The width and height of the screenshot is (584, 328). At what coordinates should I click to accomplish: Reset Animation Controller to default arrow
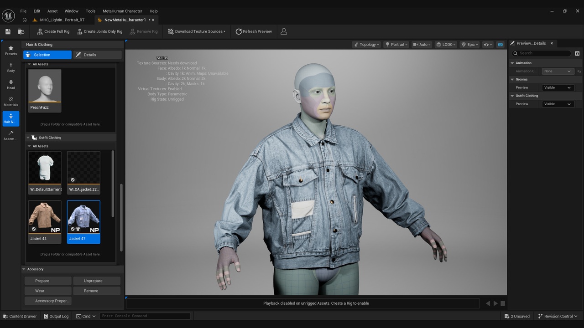[579, 71]
